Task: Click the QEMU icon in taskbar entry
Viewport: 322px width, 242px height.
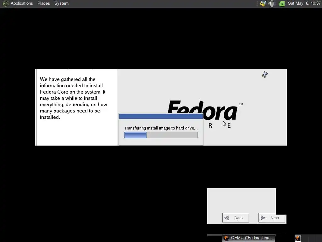Action: 226,238
